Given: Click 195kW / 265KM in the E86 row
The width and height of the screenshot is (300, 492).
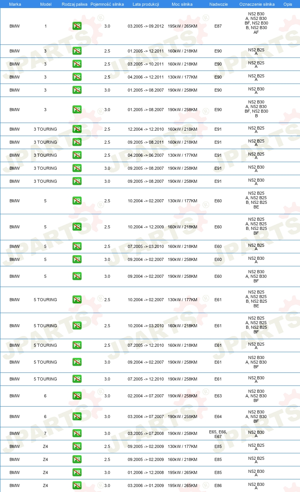Looking at the screenshot, I should (x=183, y=485).
